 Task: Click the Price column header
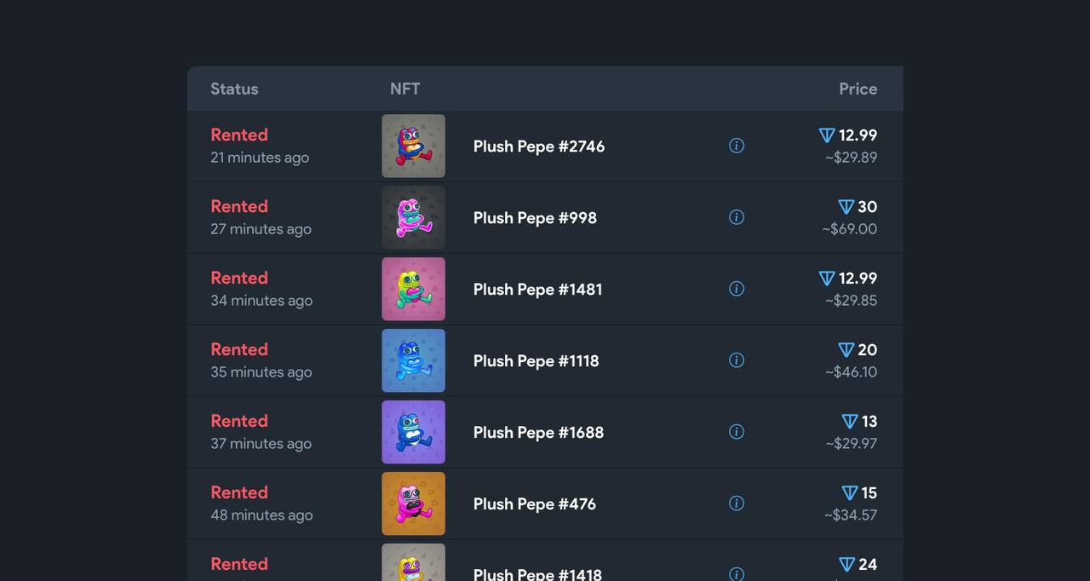tap(858, 89)
